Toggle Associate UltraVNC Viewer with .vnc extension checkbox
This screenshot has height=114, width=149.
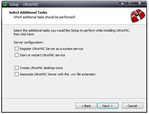pos(17,74)
